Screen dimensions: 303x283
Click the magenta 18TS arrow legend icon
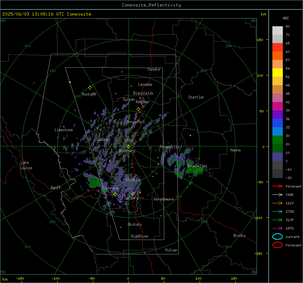pos(277,228)
